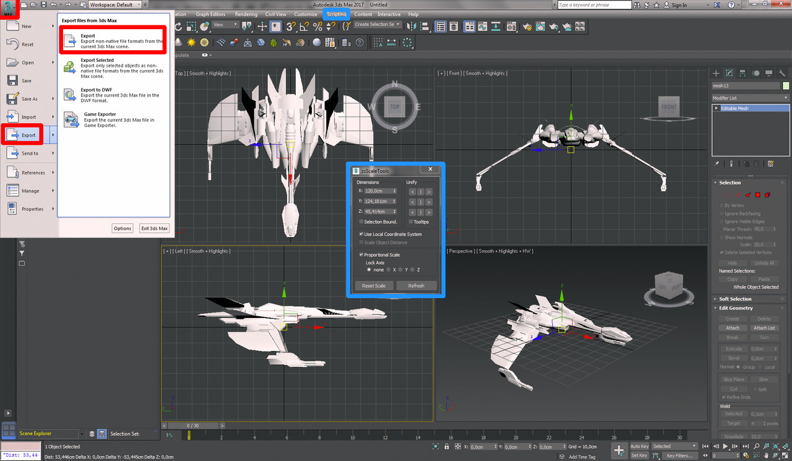
Task: Select the Lock Axis none radio button
Action: tap(370, 270)
